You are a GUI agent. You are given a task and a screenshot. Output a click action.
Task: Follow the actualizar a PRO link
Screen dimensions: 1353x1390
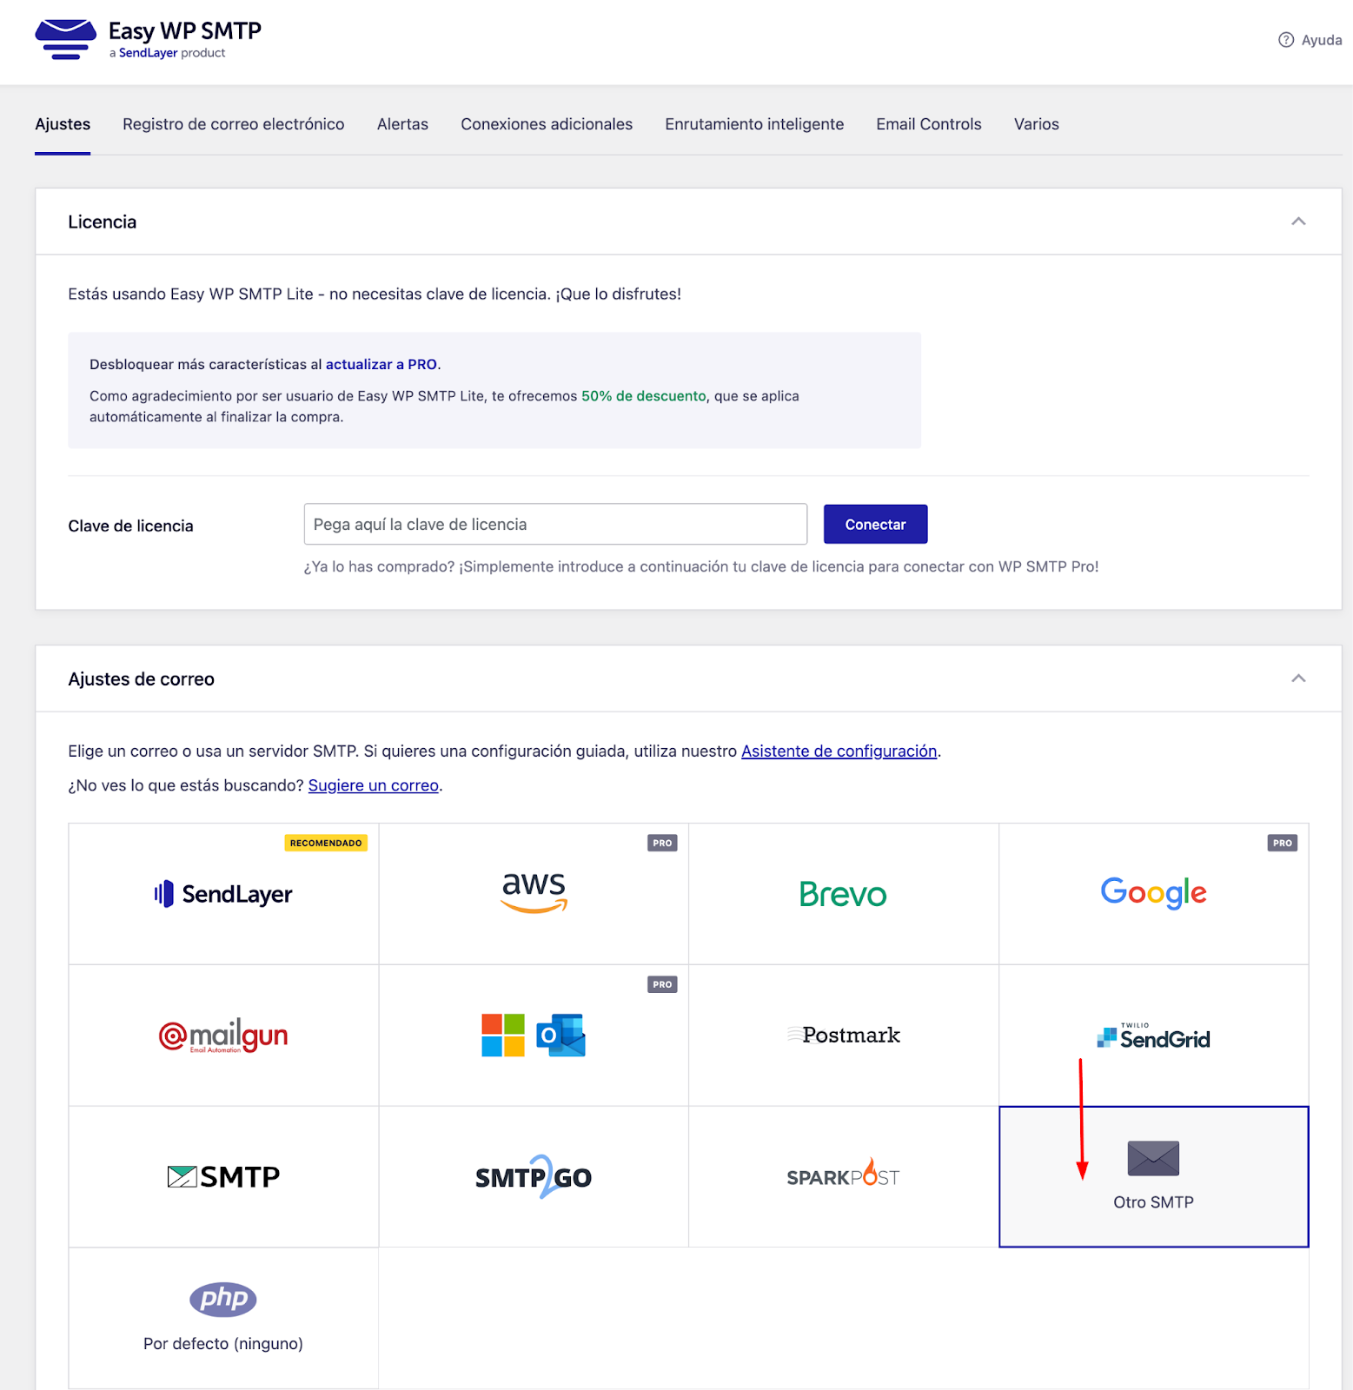coord(381,365)
